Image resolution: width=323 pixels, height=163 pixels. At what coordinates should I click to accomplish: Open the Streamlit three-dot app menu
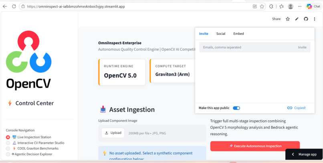pos(314,19)
